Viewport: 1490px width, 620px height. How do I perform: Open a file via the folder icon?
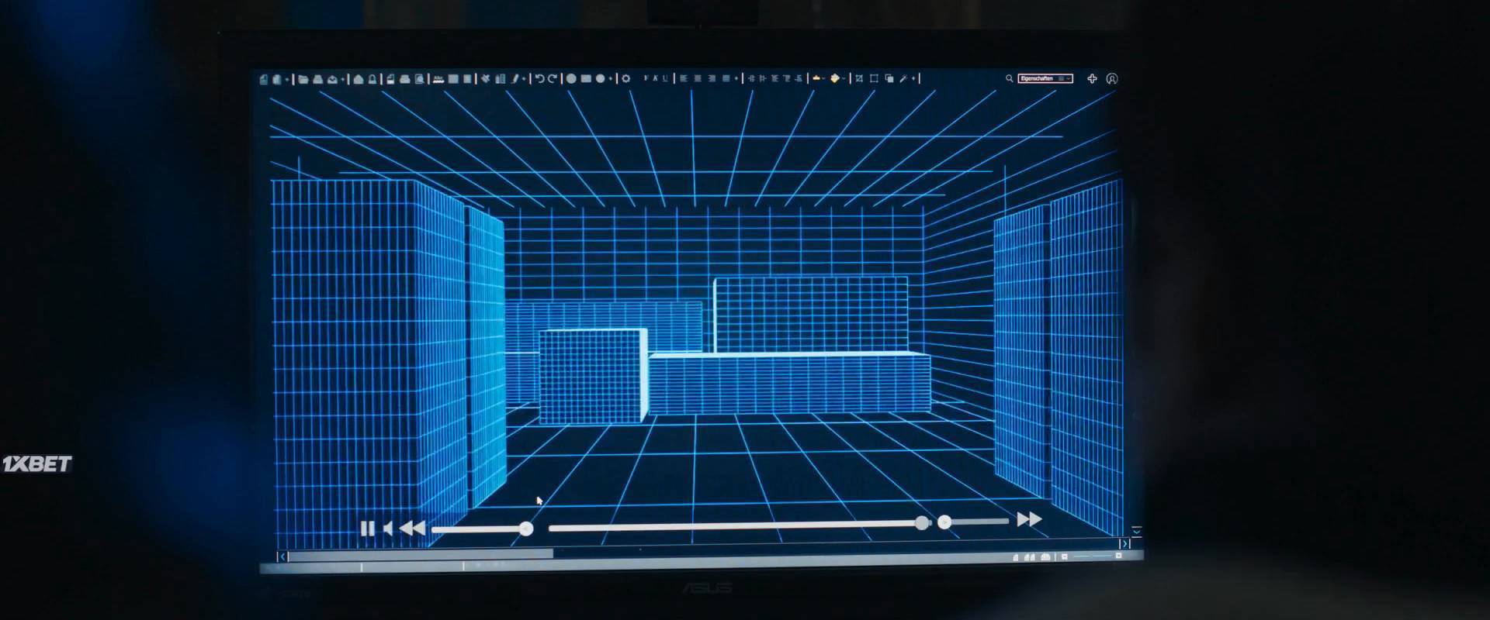point(303,78)
